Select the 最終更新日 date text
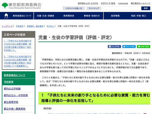This screenshot has width=152, height=114. click(x=131, y=53)
